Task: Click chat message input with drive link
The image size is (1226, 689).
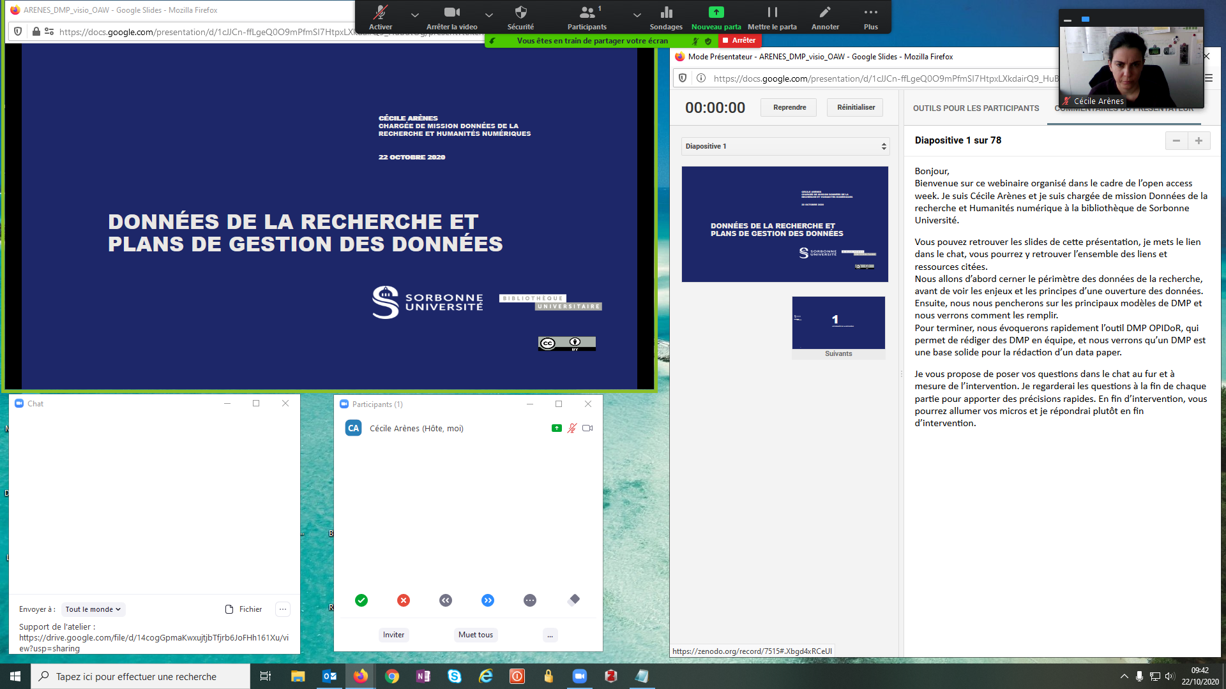Action: (x=154, y=637)
